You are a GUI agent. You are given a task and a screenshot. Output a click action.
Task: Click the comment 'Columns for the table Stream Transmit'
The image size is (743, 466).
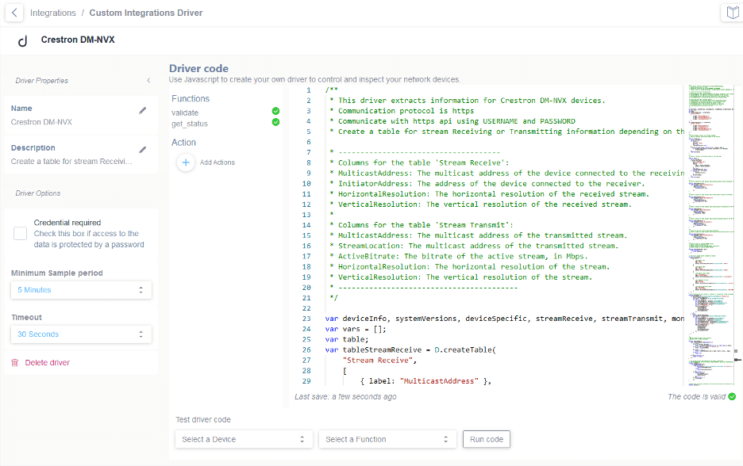pos(422,225)
